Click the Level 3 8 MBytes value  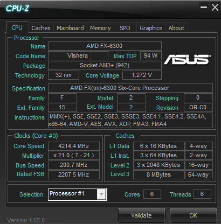coord(159,174)
